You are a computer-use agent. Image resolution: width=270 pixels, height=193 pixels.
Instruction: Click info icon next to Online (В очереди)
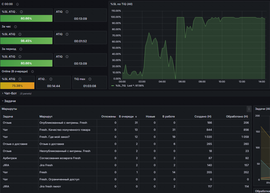coord(33,71)
